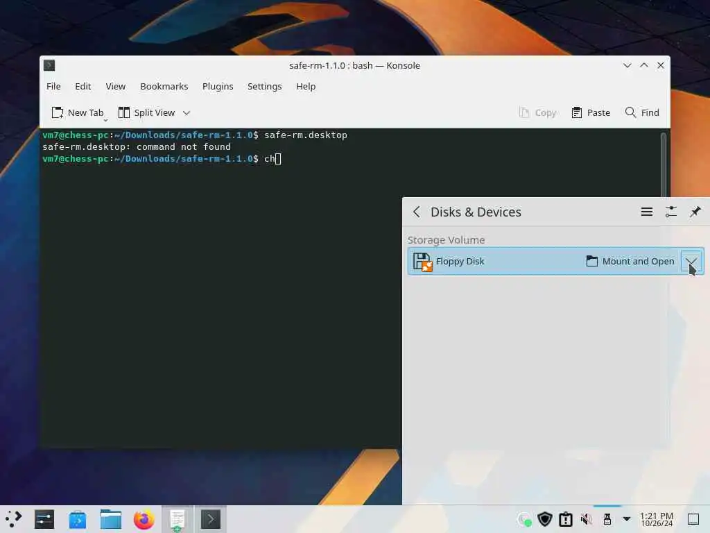Click the removable devices tray icon
Viewport: 710px width, 533px height.
coord(607,519)
